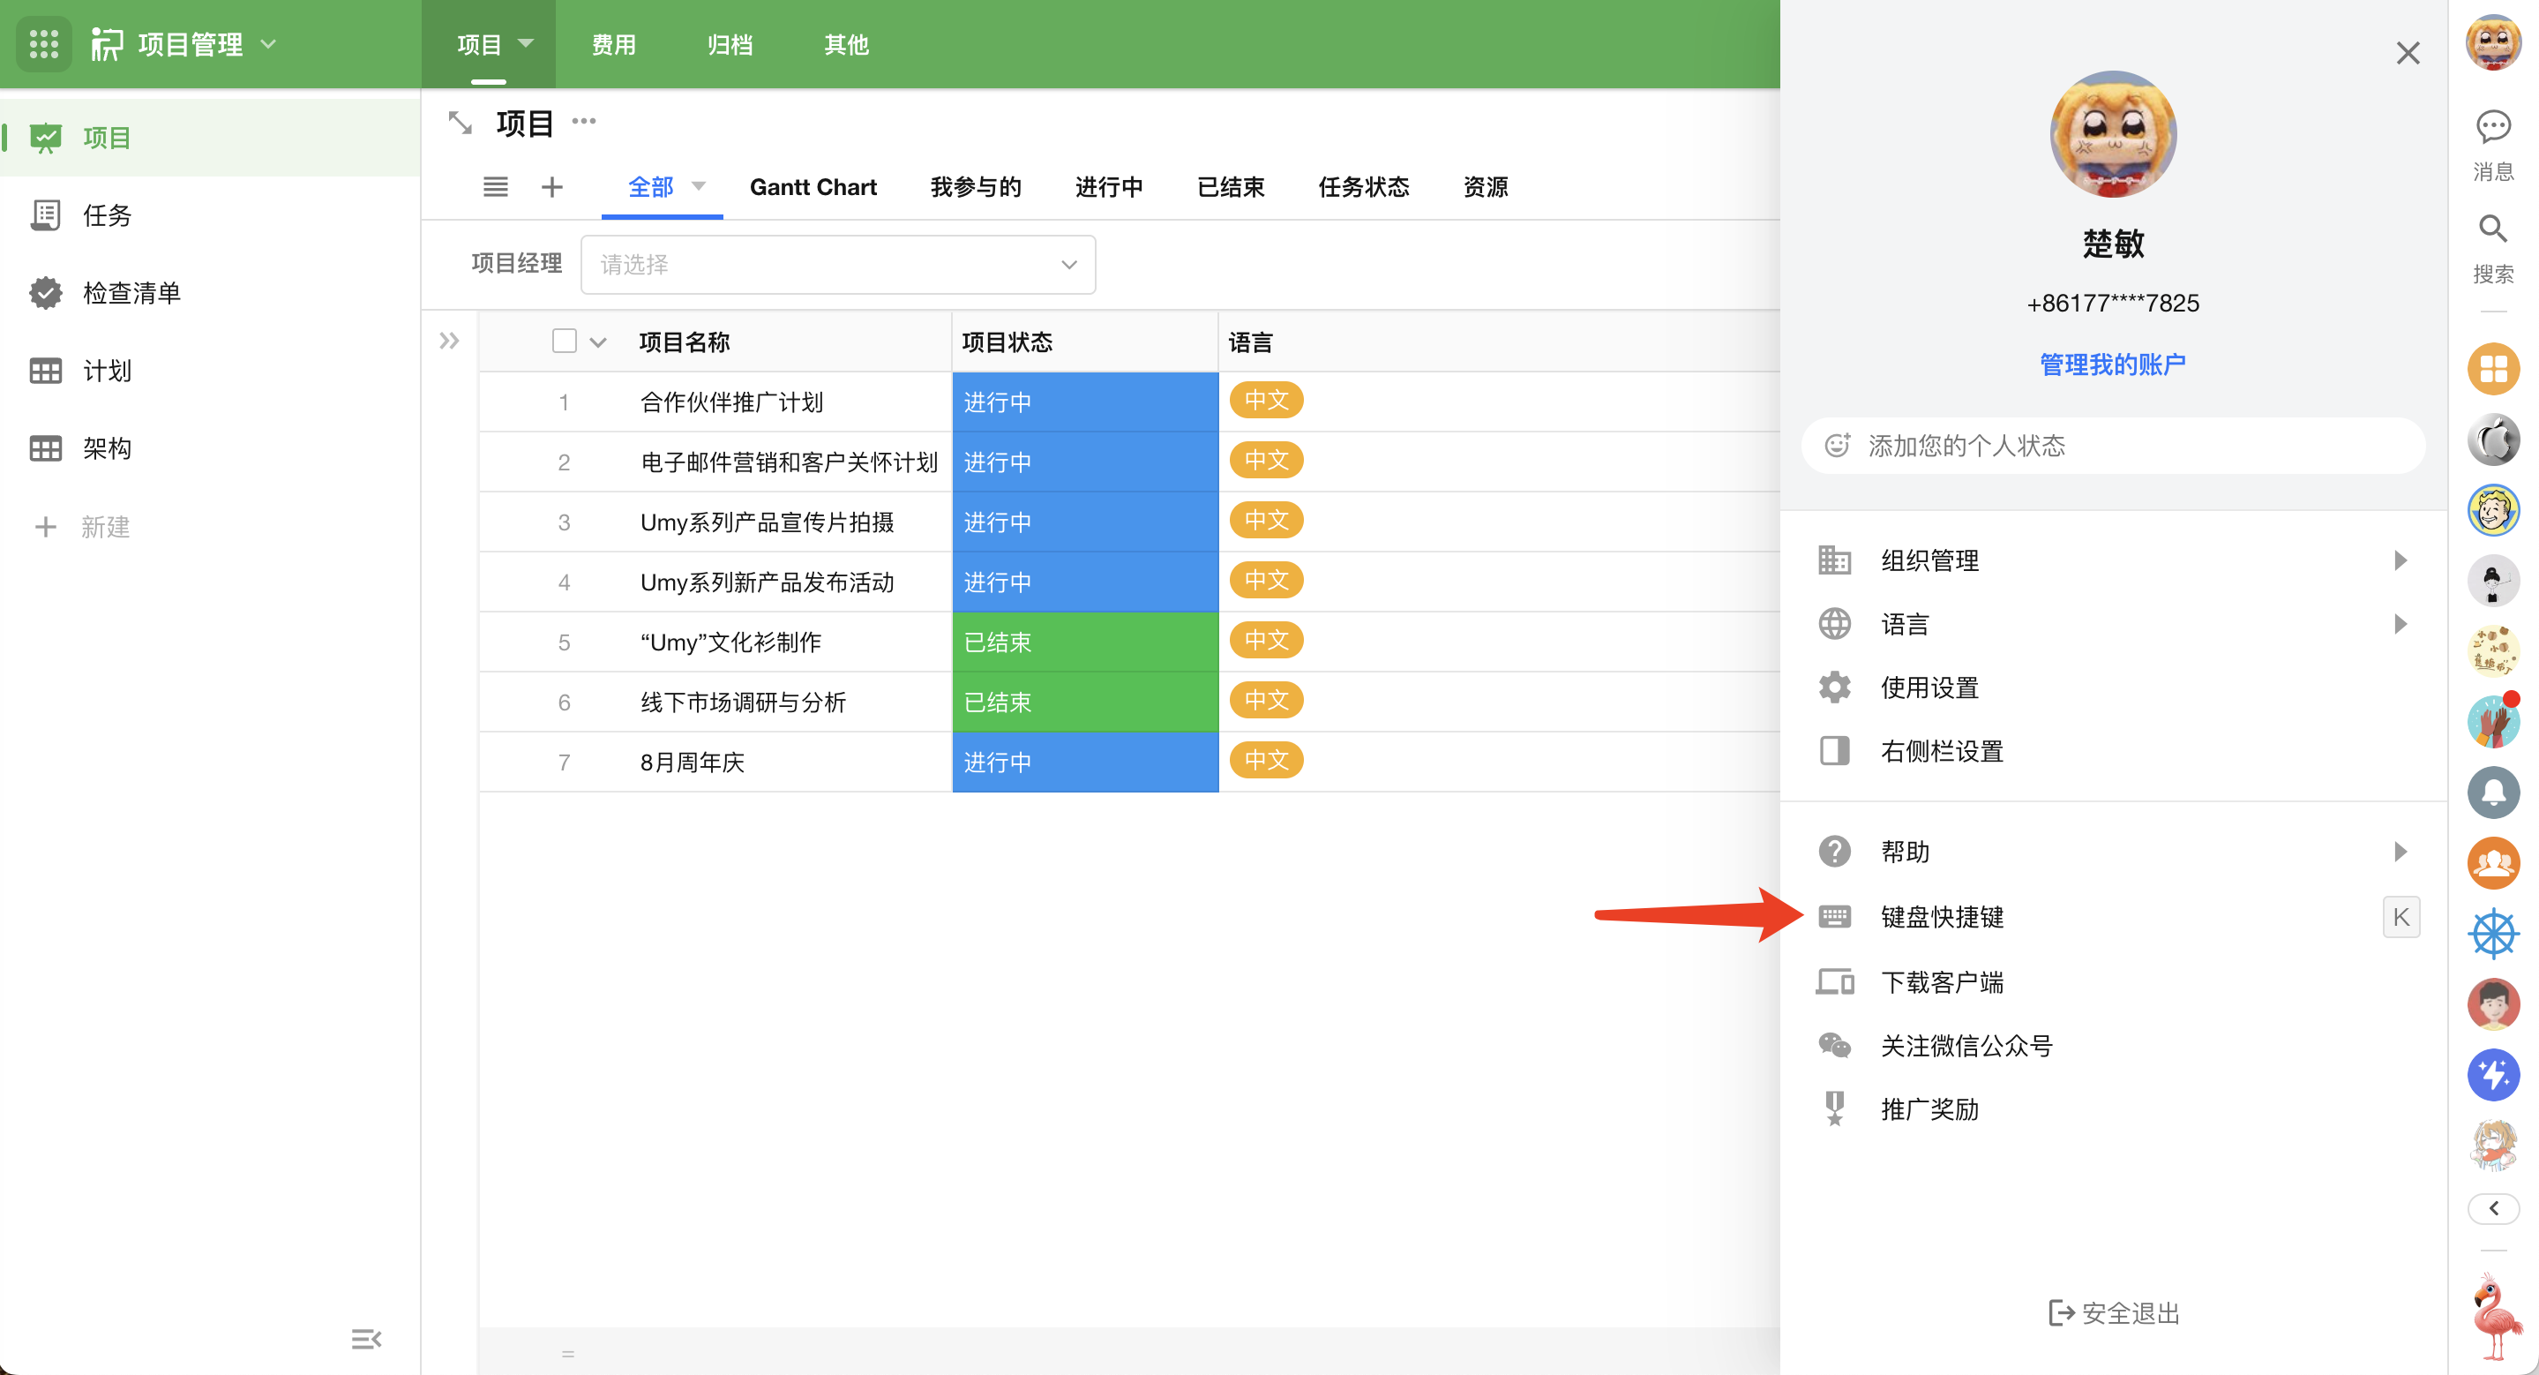The image size is (2539, 1375).
Task: Click the 管理我的账户 link
Action: (2112, 364)
